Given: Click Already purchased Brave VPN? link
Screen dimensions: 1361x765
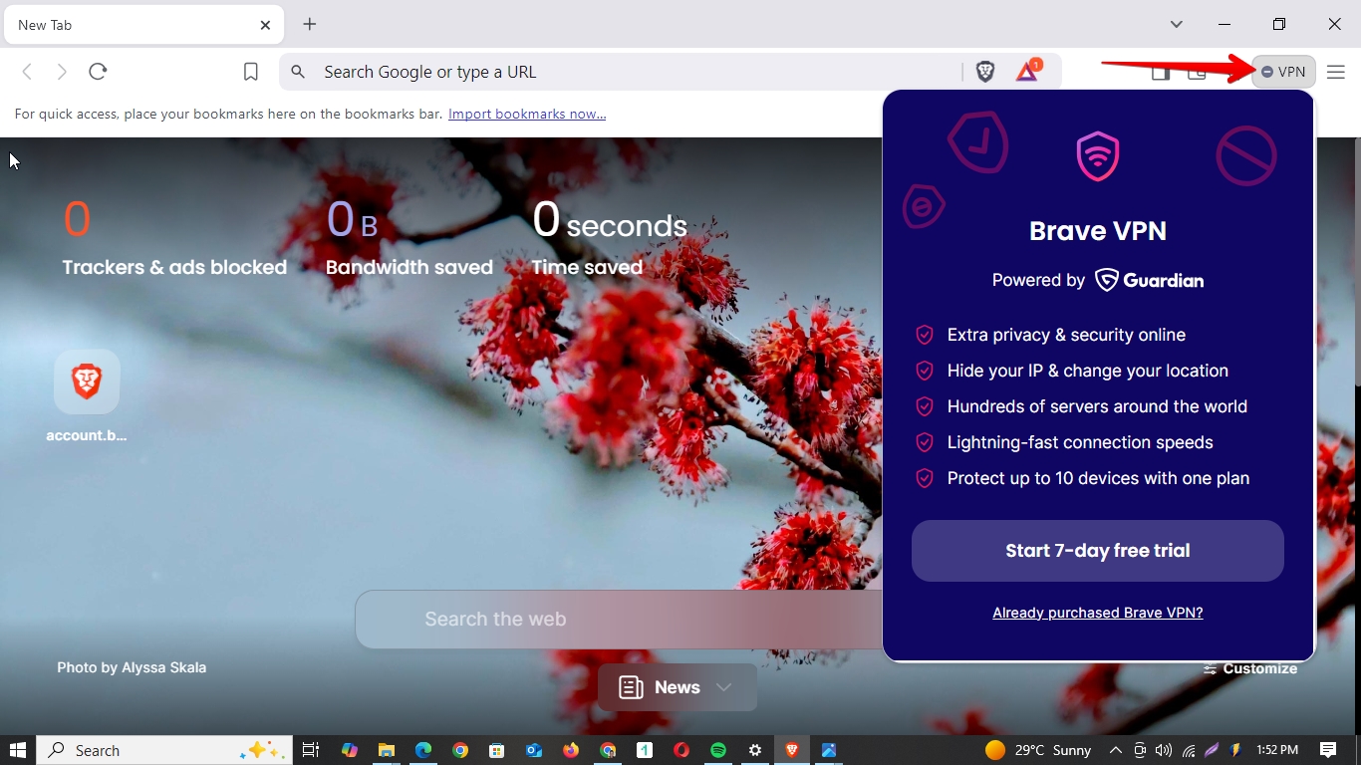Looking at the screenshot, I should point(1098,613).
